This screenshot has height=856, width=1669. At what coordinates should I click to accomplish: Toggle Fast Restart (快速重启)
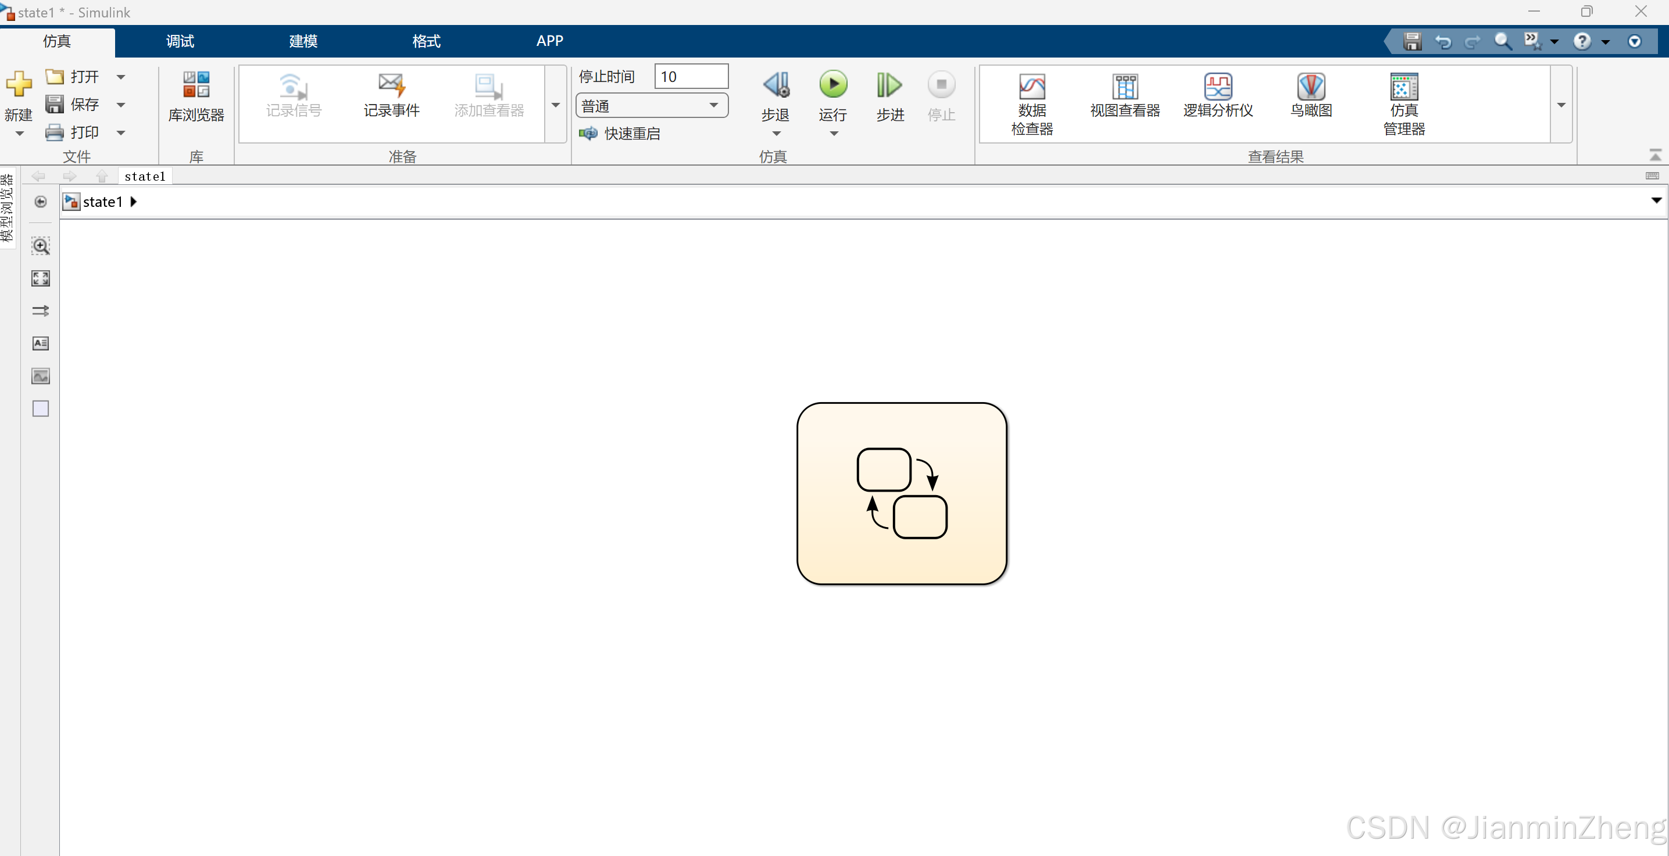coord(619,134)
